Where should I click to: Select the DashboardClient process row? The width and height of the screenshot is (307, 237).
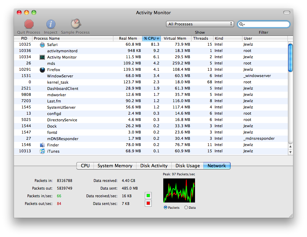tap(151, 89)
